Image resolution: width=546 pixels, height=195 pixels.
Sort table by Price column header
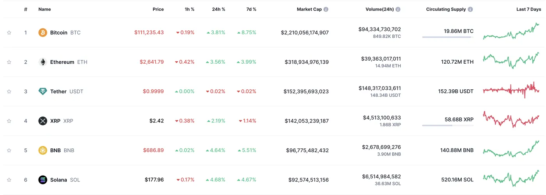coord(158,9)
